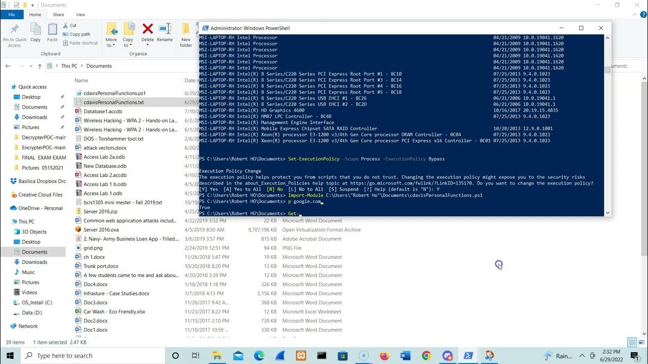Select the Home ribbon tab
Viewport: 648px width, 364px height.
tap(35, 15)
